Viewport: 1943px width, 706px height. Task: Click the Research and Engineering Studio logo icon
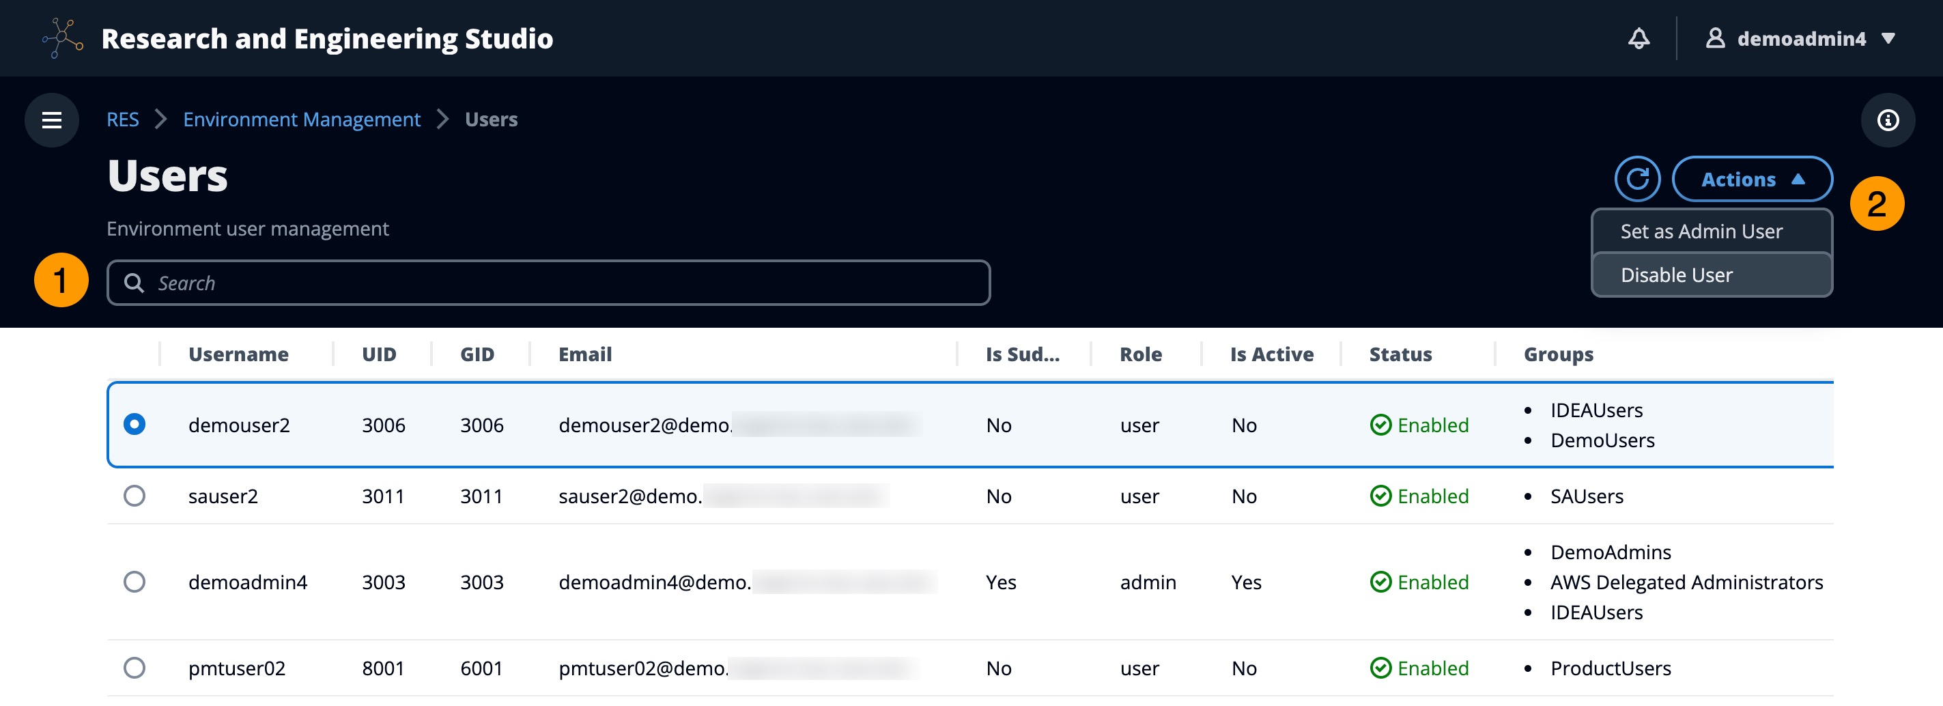pos(62,38)
